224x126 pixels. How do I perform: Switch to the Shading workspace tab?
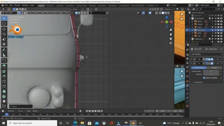pyautogui.click(x=92, y=6)
